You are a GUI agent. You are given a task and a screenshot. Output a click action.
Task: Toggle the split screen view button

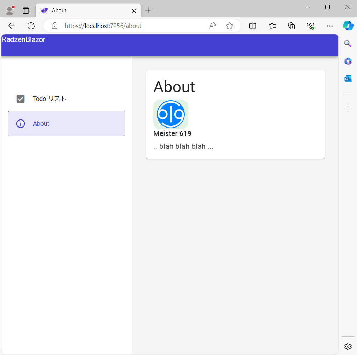(253, 26)
